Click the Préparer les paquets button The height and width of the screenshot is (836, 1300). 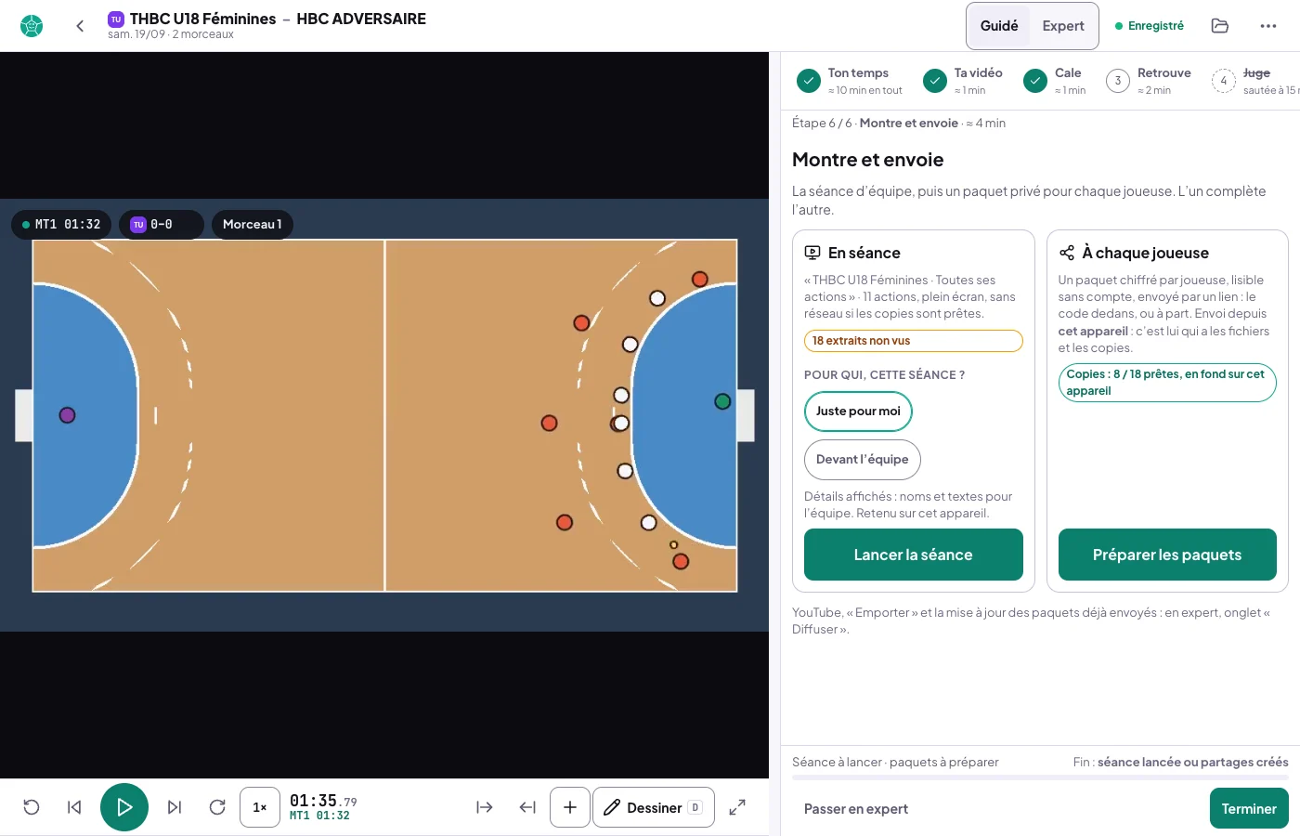1167,555
